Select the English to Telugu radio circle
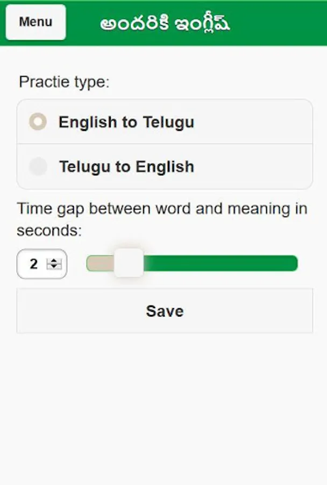The height and width of the screenshot is (485, 327). [38, 122]
